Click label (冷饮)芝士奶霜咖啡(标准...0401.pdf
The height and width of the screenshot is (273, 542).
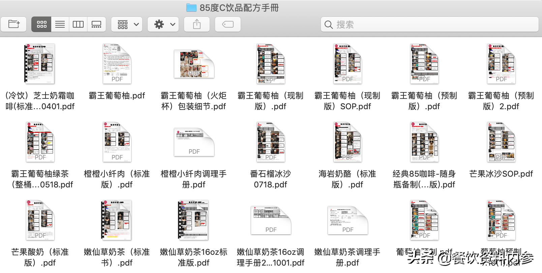[x=40, y=101]
